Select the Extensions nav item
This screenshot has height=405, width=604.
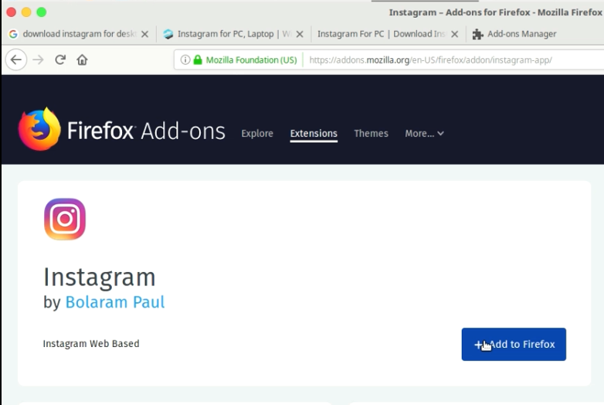314,134
